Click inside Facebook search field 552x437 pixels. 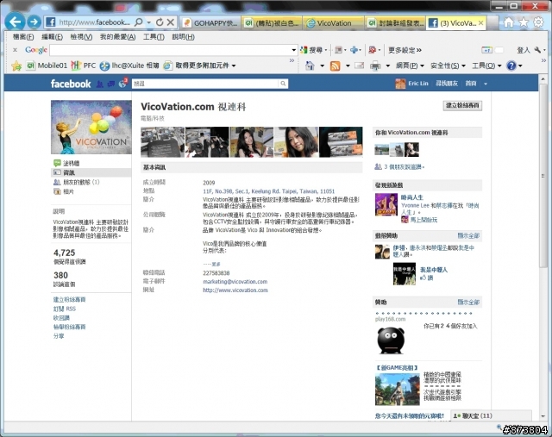point(205,84)
